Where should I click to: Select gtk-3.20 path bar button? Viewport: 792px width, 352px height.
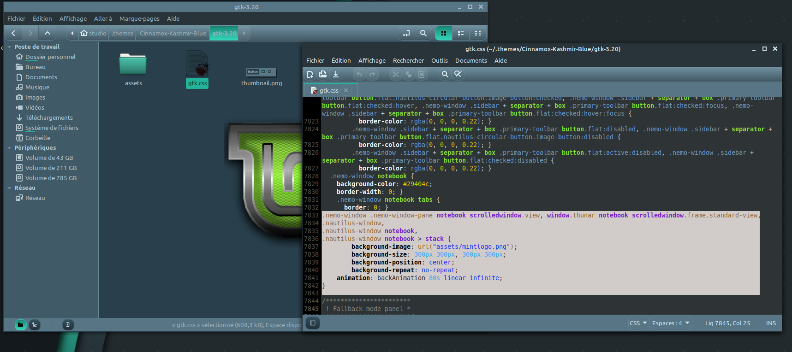click(224, 33)
